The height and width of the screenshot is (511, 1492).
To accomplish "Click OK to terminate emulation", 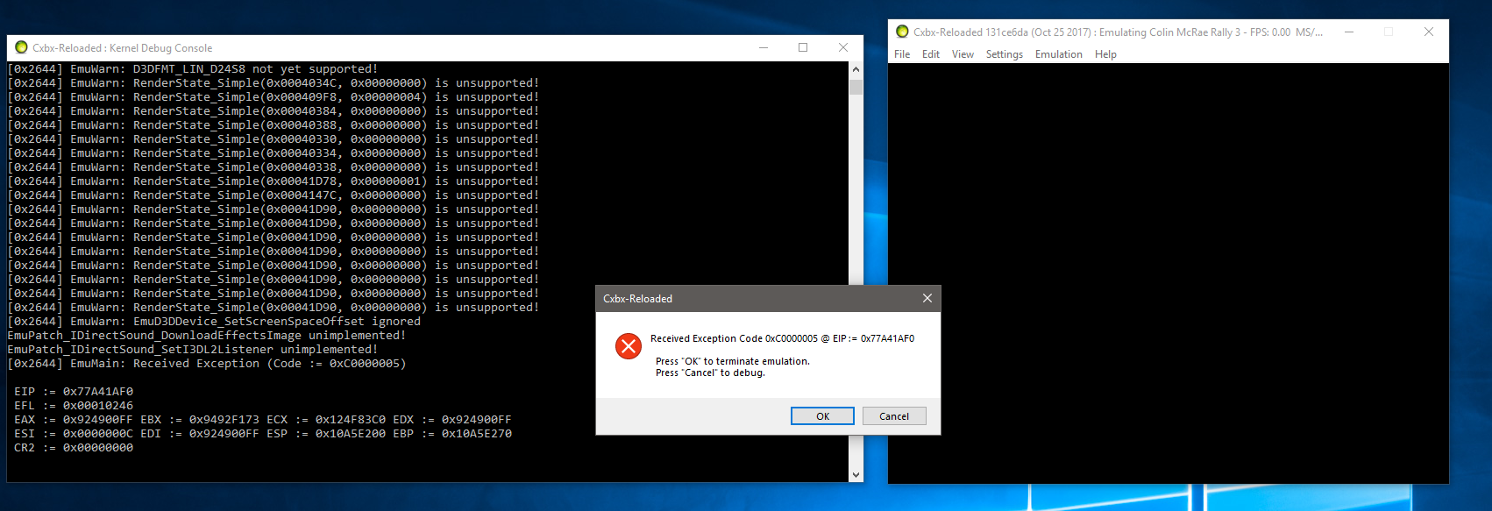I will coord(822,416).
